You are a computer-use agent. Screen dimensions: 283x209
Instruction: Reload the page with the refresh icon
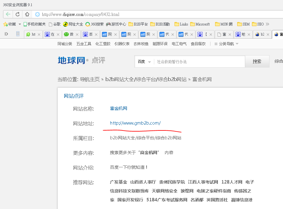tap(18, 14)
